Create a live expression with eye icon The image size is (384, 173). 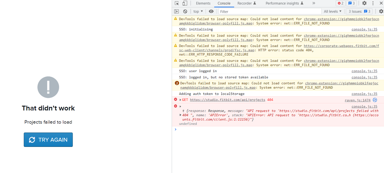point(211,11)
